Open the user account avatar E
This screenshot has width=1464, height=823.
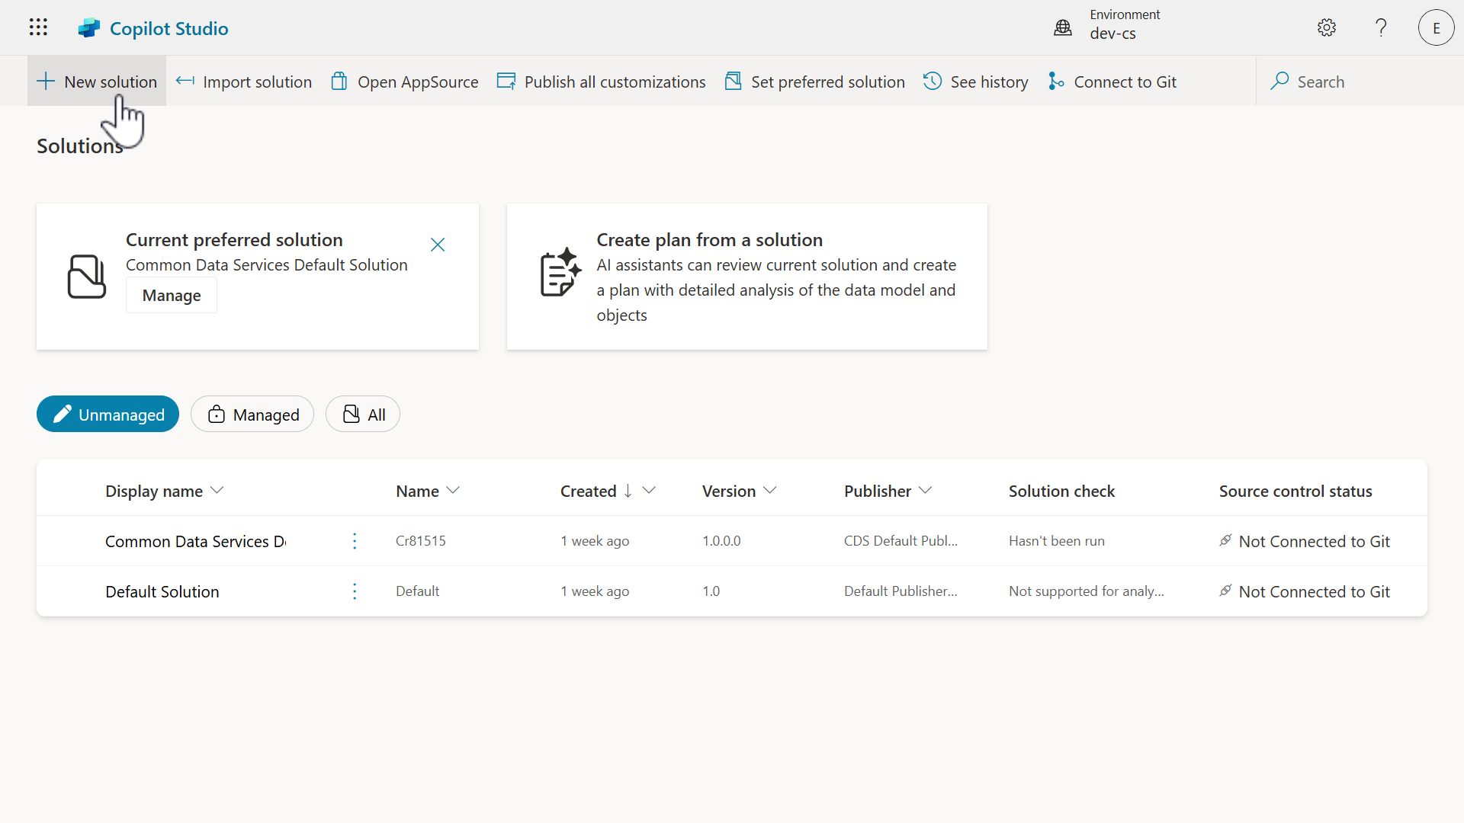1436,27
